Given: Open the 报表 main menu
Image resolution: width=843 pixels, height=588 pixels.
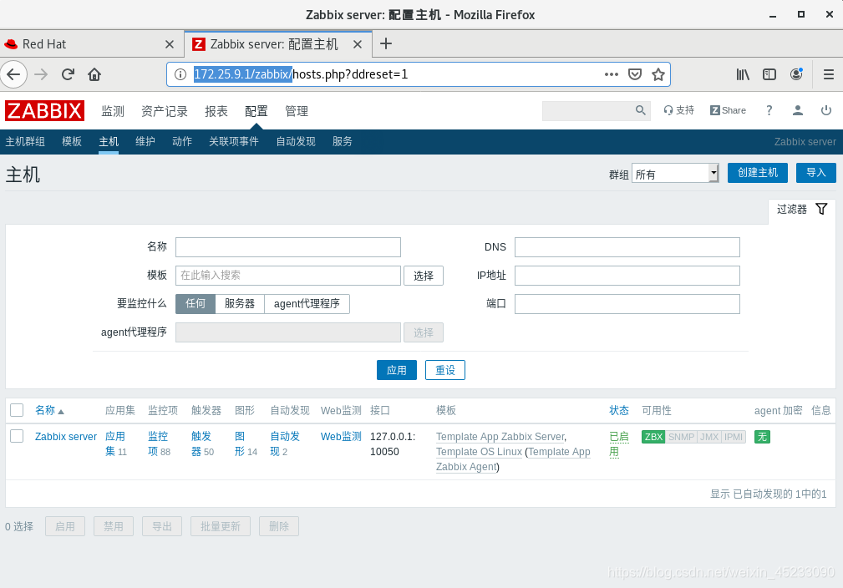Looking at the screenshot, I should 216,111.
